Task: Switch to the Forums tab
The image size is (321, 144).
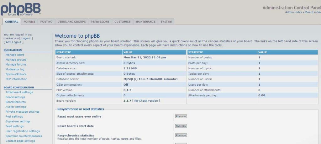Action: 29,22
